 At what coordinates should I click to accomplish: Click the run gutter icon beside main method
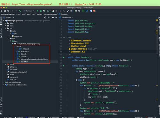tap(64, 66)
